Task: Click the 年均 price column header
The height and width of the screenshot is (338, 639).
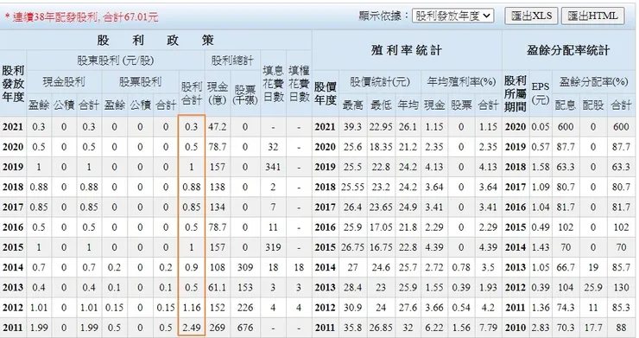Action: pos(408,105)
